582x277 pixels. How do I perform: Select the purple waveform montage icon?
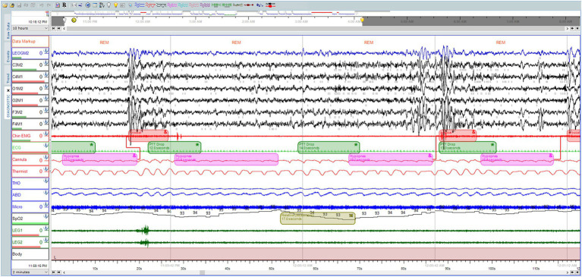click(x=205, y=5)
